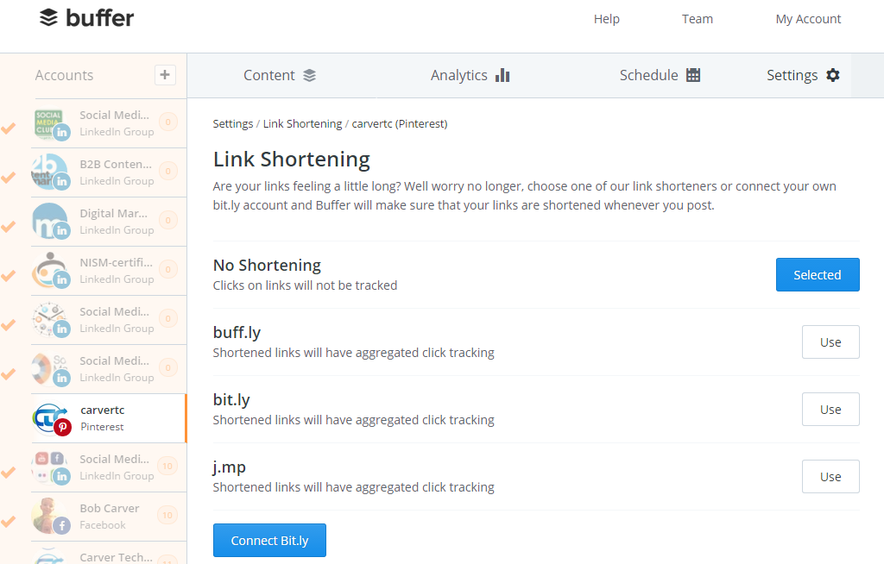
Task: Go to Settings breadcrumb link
Action: pos(233,124)
